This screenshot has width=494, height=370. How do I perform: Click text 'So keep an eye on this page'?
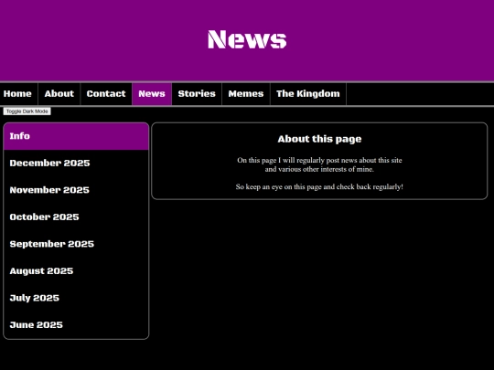279,187
